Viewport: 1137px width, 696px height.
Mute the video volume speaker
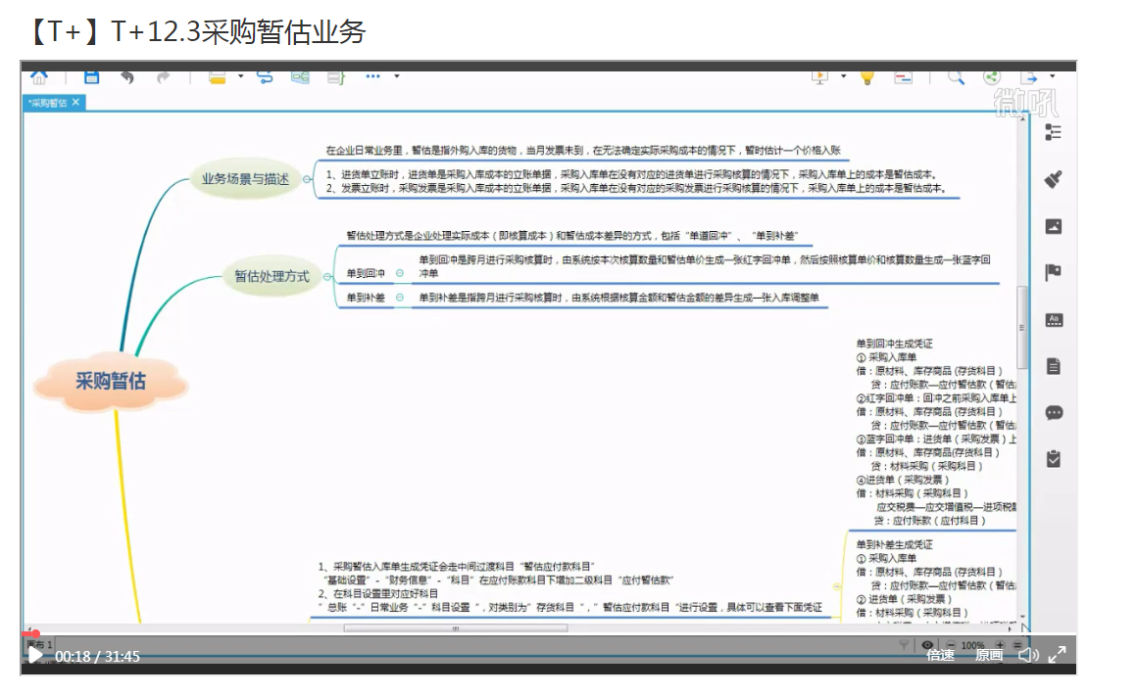coord(1028,656)
